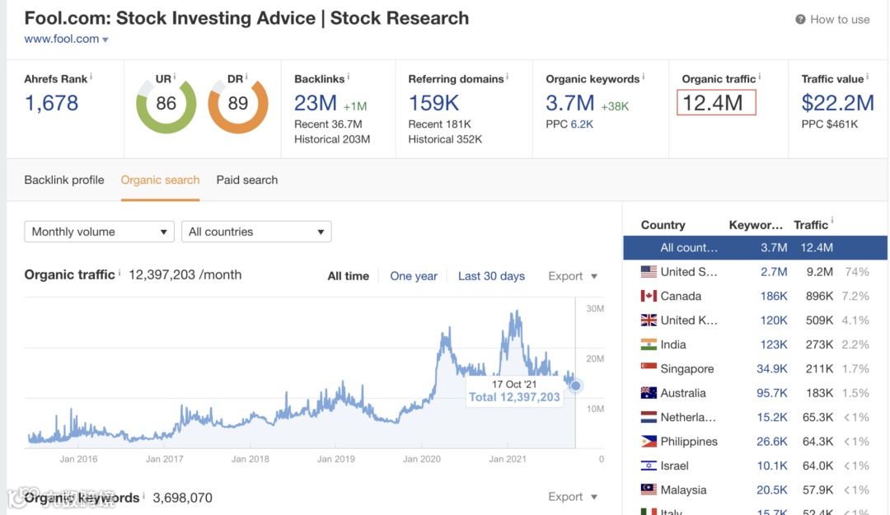
Task: Click Australia keywords count 95.7K
Action: click(x=772, y=393)
